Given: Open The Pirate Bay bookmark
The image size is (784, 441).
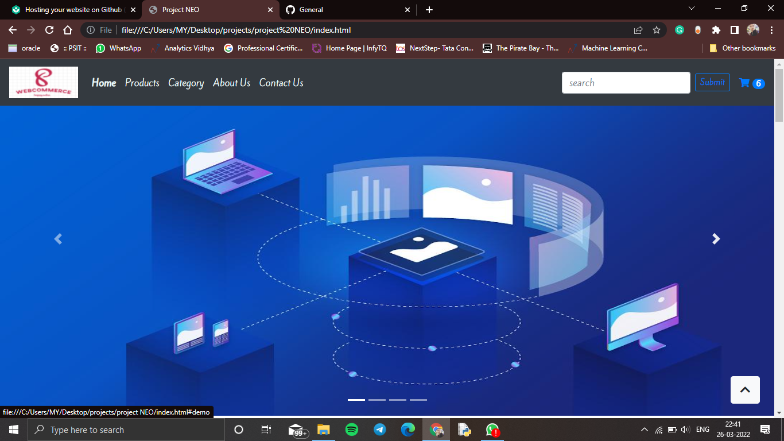Looking at the screenshot, I should click(x=521, y=48).
